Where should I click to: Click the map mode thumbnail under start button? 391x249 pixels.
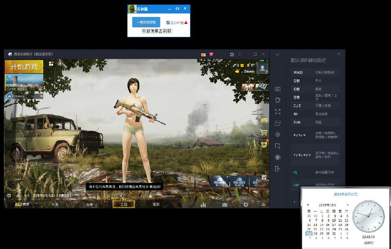coord(24,83)
